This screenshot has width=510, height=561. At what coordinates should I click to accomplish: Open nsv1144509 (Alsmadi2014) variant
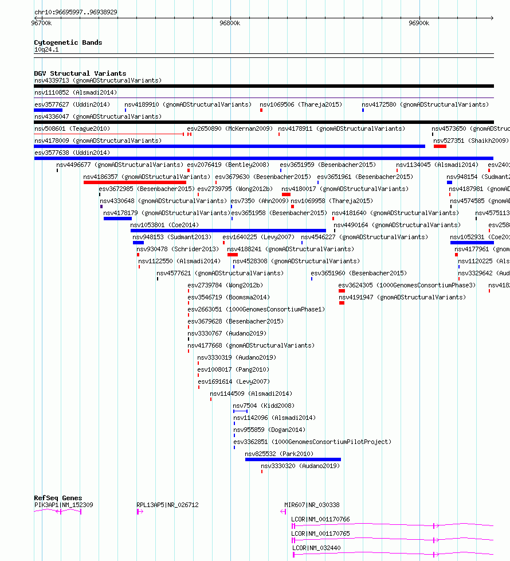tap(251, 394)
